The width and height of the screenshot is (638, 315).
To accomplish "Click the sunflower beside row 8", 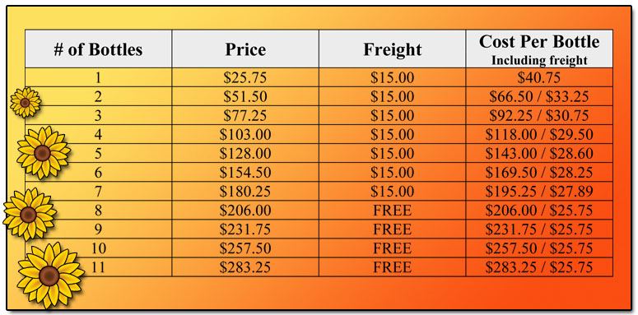I will click(29, 214).
